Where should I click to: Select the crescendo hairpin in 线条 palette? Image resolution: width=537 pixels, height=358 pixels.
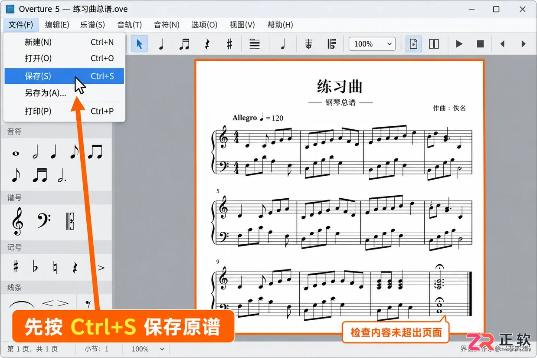coord(48,303)
